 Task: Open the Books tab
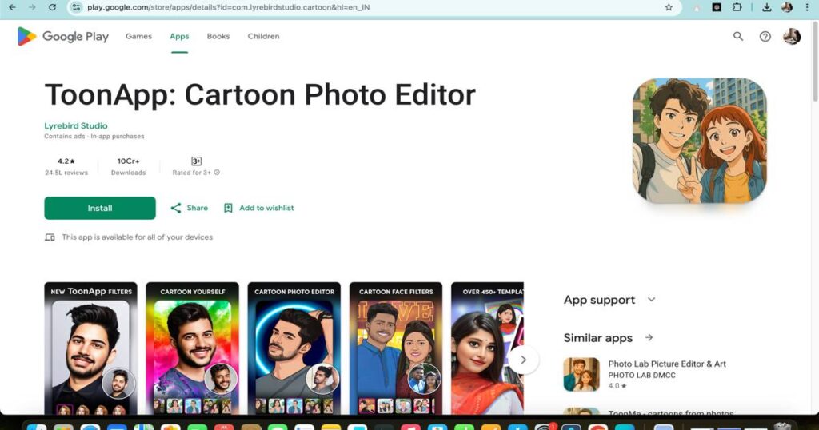click(218, 36)
